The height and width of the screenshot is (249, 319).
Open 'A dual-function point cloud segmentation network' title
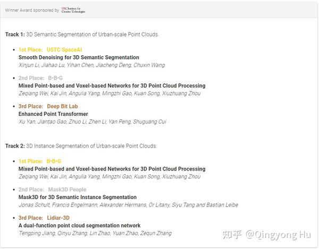(x=79, y=226)
